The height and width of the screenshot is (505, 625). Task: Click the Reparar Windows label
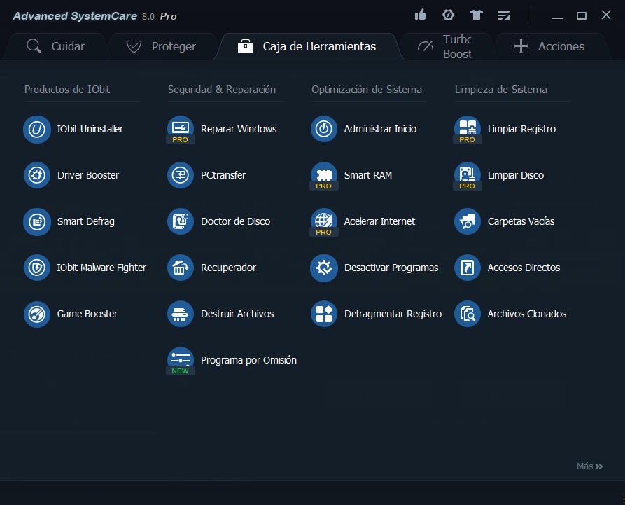tap(239, 130)
